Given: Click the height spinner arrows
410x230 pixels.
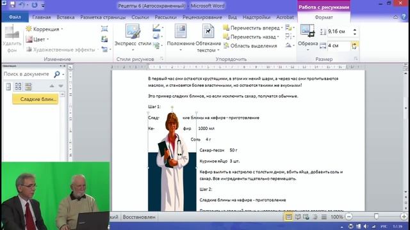Looking at the screenshot, I should coord(355,32).
